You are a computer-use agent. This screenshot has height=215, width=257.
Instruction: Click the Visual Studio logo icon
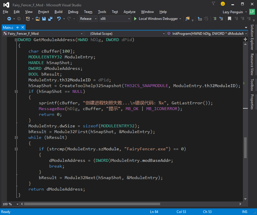pyautogui.click(x=6, y=5)
